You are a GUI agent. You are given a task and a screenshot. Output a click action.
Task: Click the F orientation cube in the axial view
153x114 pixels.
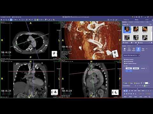[x=54, y=54]
